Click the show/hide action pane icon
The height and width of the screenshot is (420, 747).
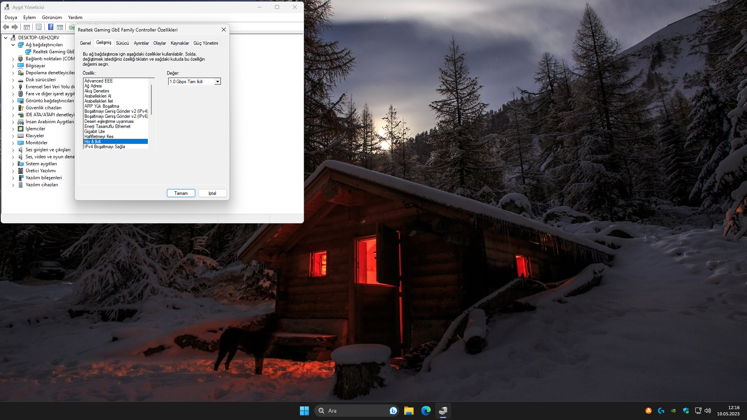[x=60, y=27]
